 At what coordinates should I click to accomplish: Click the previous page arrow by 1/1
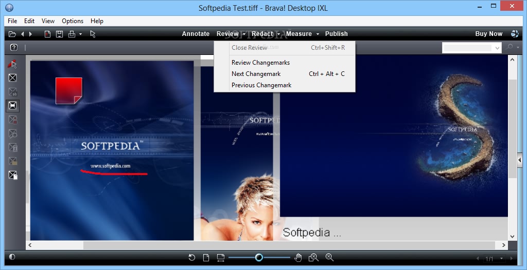[x=478, y=259]
